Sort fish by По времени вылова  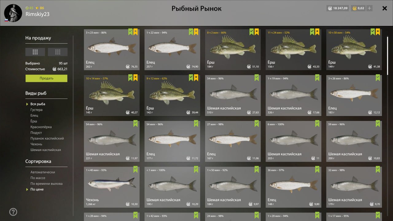[46, 184]
